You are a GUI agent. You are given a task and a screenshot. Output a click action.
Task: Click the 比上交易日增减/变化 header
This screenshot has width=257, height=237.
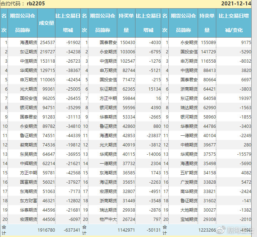234,23
